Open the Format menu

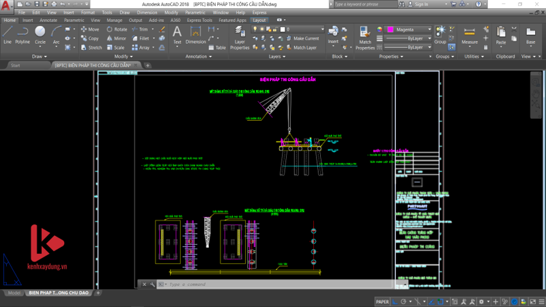[x=88, y=12]
